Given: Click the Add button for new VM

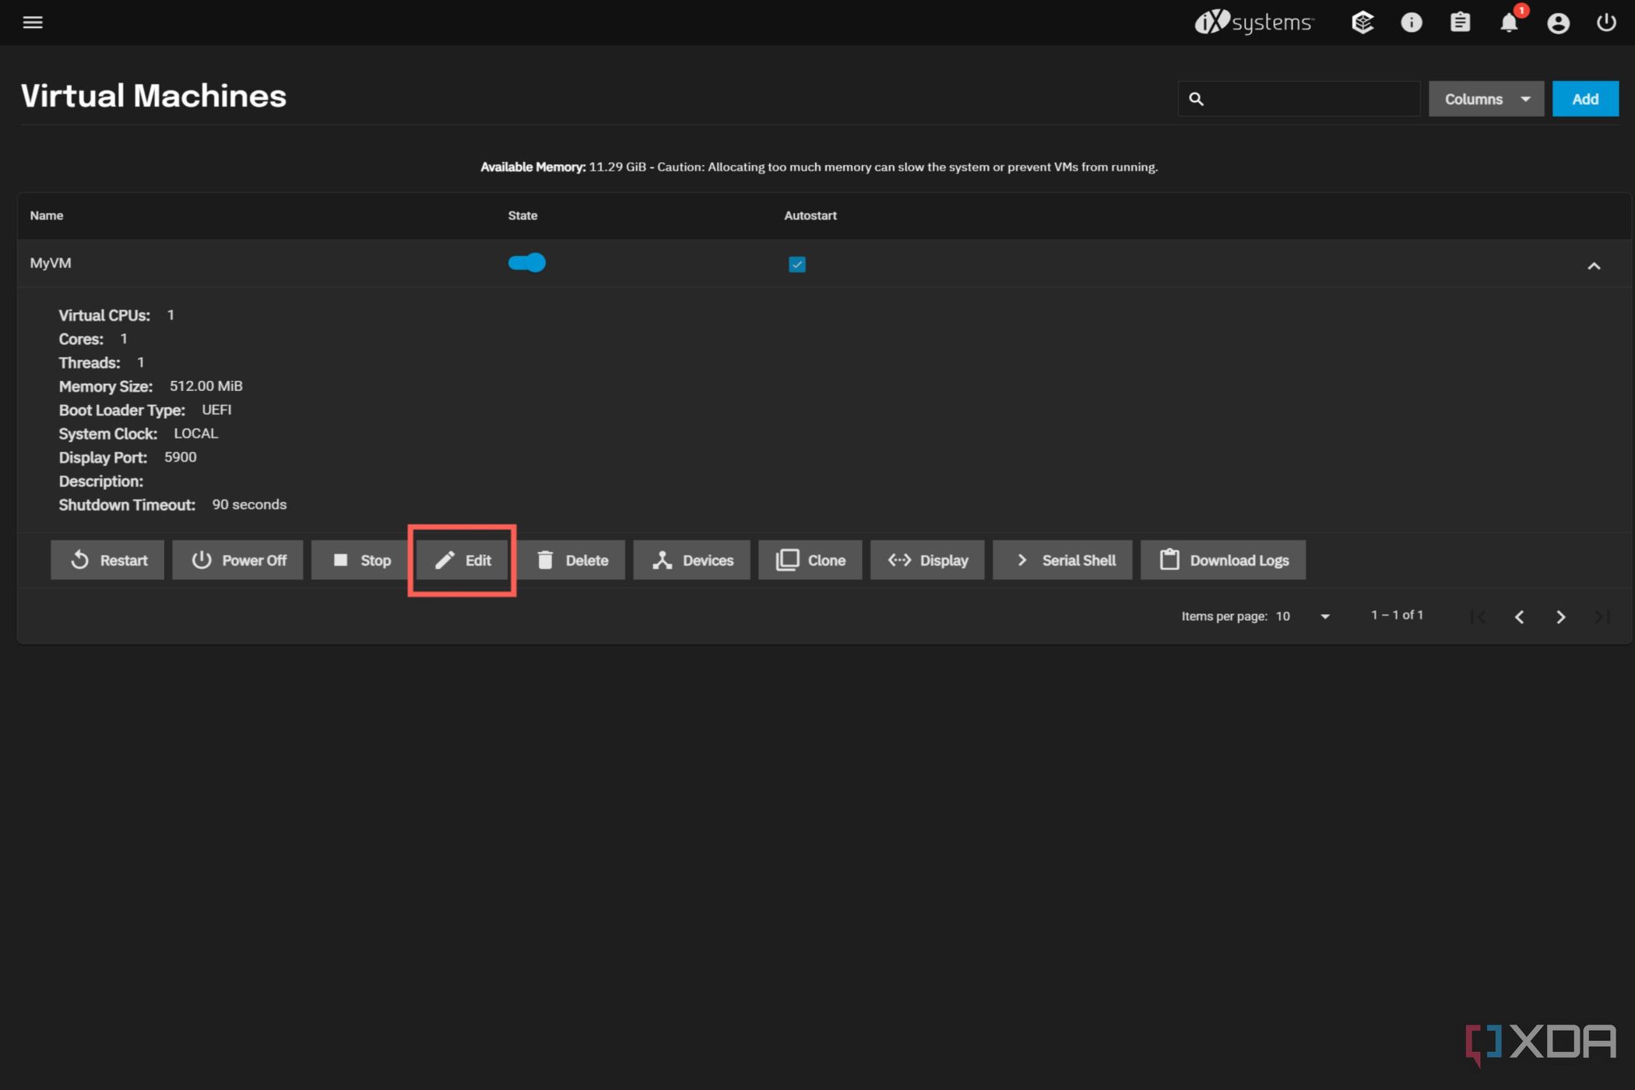Looking at the screenshot, I should [x=1584, y=99].
